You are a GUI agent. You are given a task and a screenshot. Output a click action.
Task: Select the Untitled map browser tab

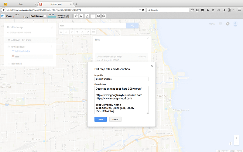point(56,4)
